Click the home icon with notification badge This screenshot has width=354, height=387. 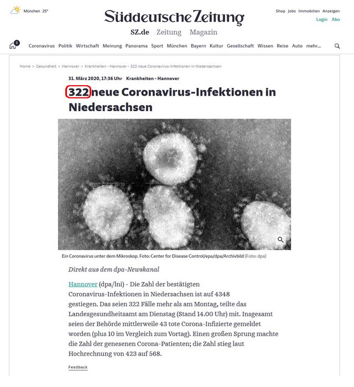tap(14, 45)
